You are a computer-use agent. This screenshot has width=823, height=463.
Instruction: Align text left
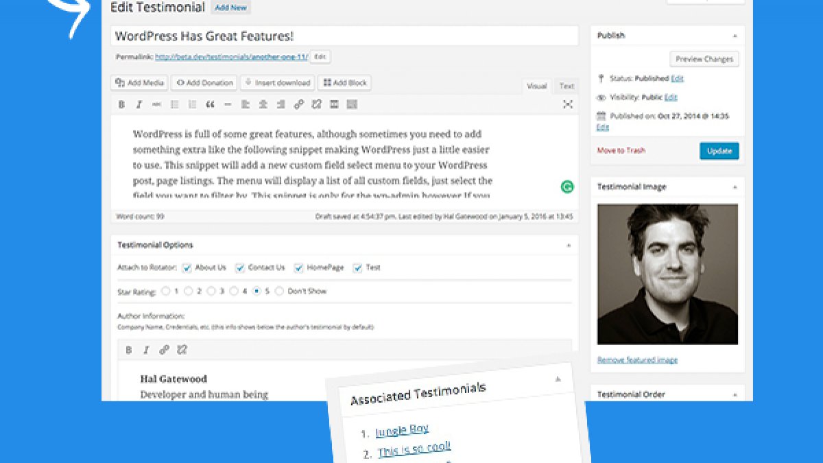tap(246, 104)
